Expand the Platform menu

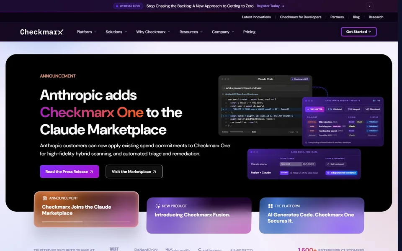(86, 32)
